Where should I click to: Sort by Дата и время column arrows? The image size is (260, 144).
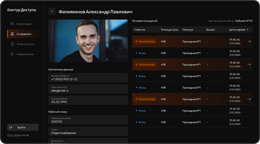(x=247, y=30)
